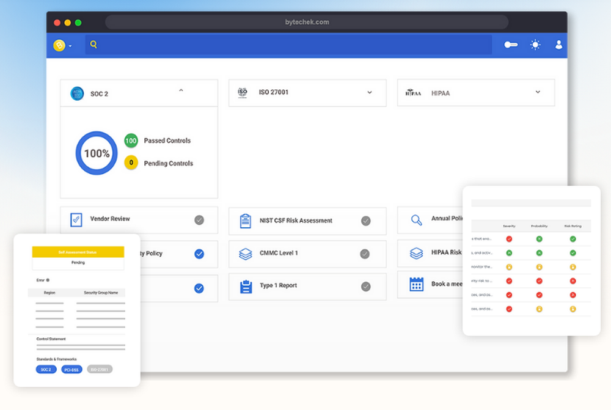Click the Annual Poli... magnifier icon
611x410 pixels.
tap(417, 220)
